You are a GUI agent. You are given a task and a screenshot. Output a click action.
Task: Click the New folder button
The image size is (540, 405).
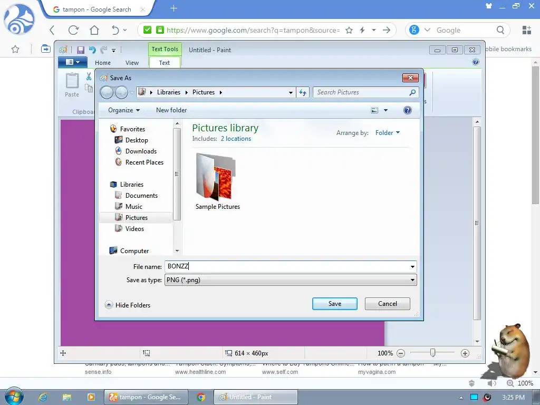coord(171,110)
